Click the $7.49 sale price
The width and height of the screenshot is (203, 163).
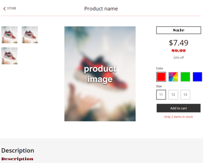pyautogui.click(x=179, y=43)
